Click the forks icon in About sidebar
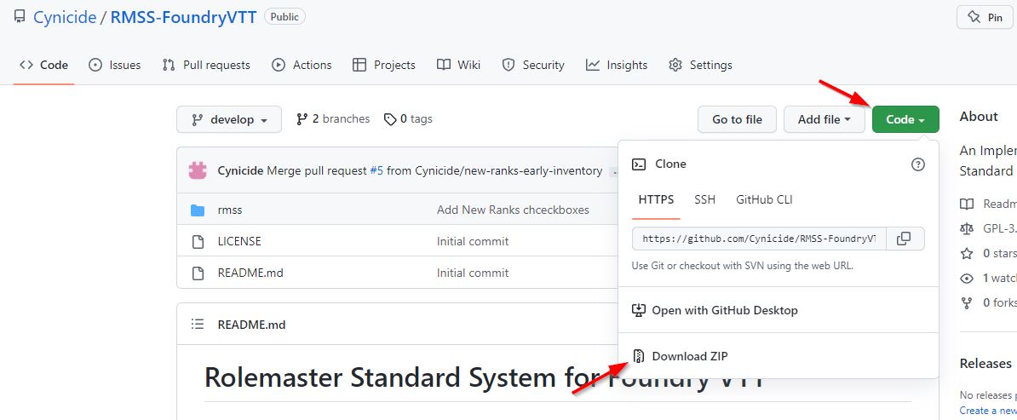Screen dimensions: 1017x420 coord(967,302)
